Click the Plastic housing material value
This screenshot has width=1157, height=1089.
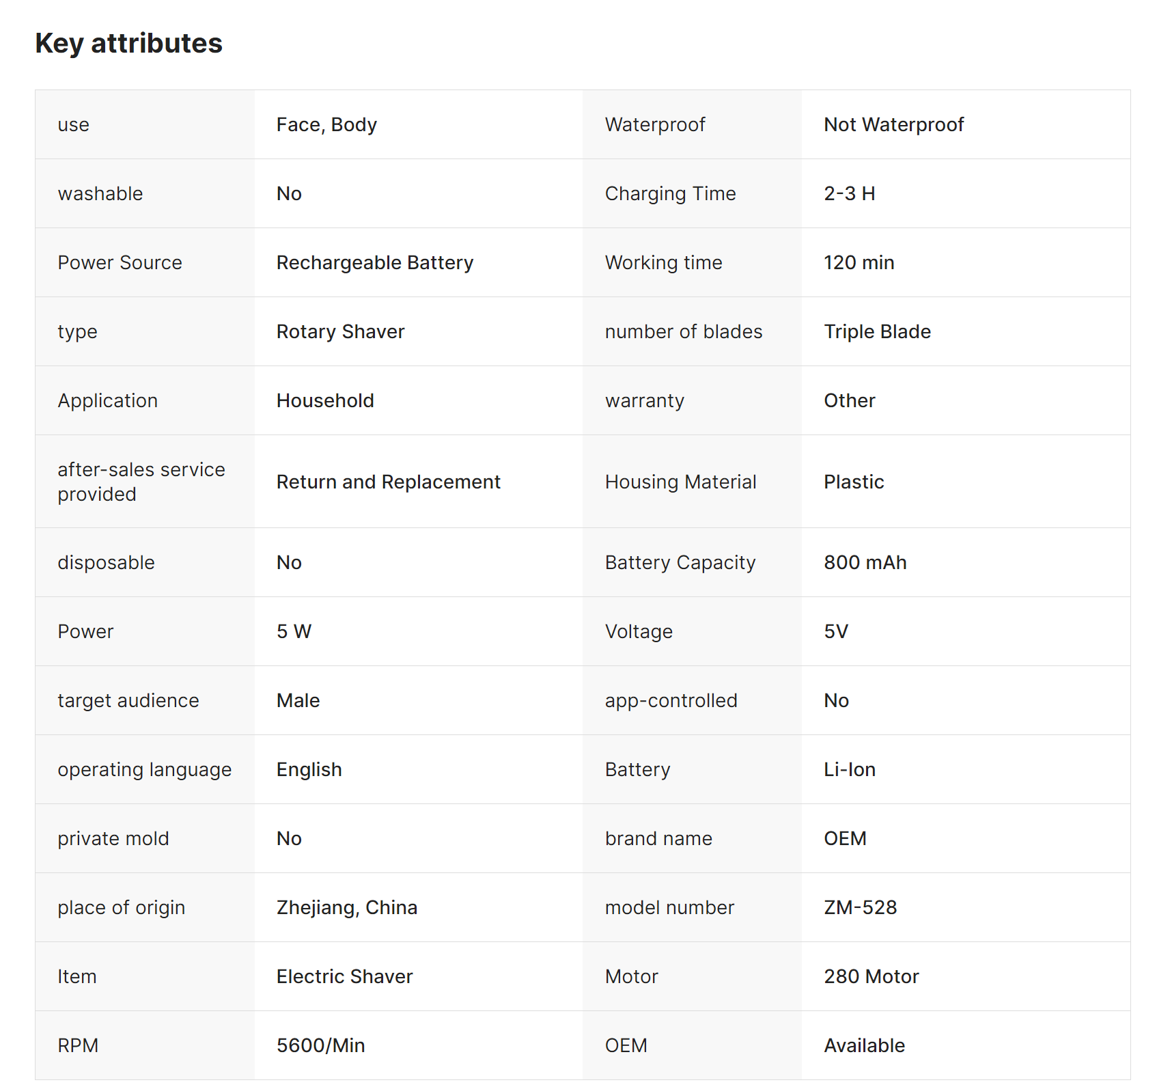[x=854, y=482]
